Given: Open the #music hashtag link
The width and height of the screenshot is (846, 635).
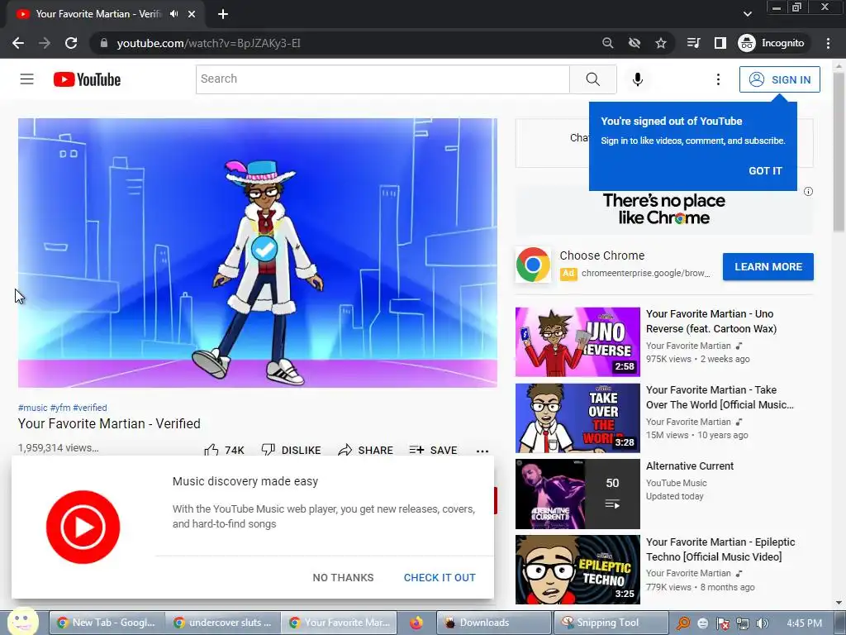Looking at the screenshot, I should [x=32, y=408].
